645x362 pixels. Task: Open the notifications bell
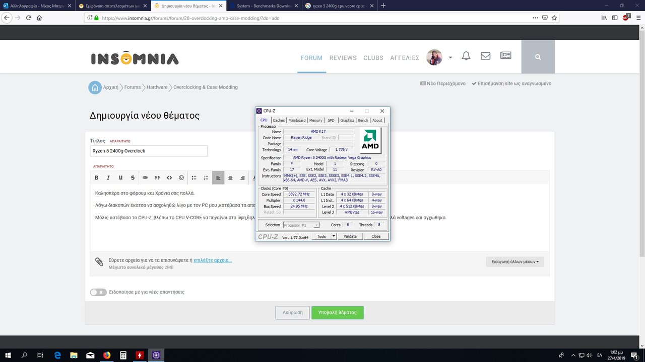466,56
